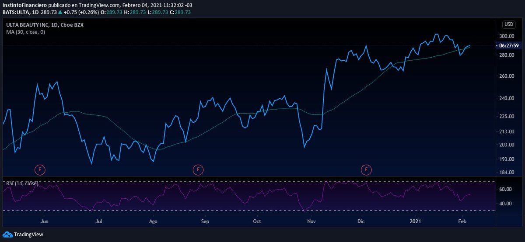Click the RSI 40.00 axis label

(x=505, y=204)
